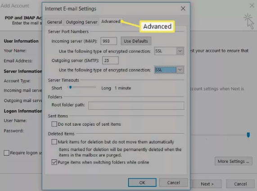This screenshot has height=191, width=257.
Task: Click the server timeouts slider handle
Action: 70,87
